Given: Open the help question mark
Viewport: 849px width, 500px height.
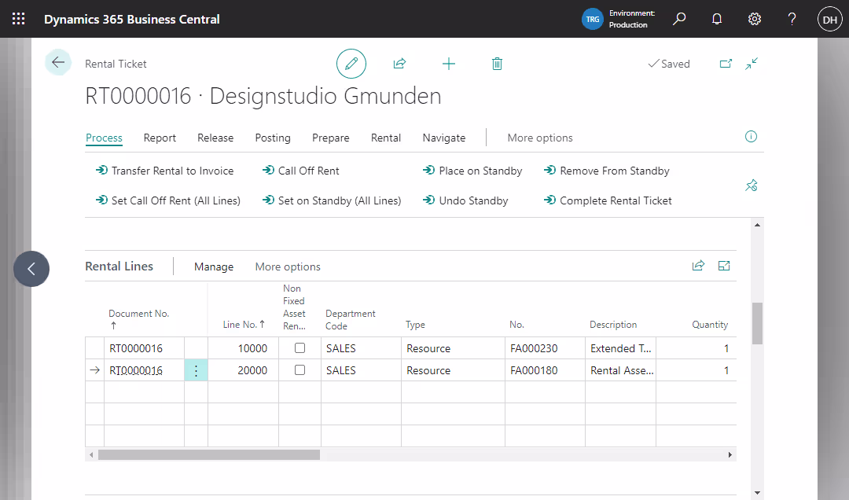Looking at the screenshot, I should pyautogui.click(x=792, y=19).
